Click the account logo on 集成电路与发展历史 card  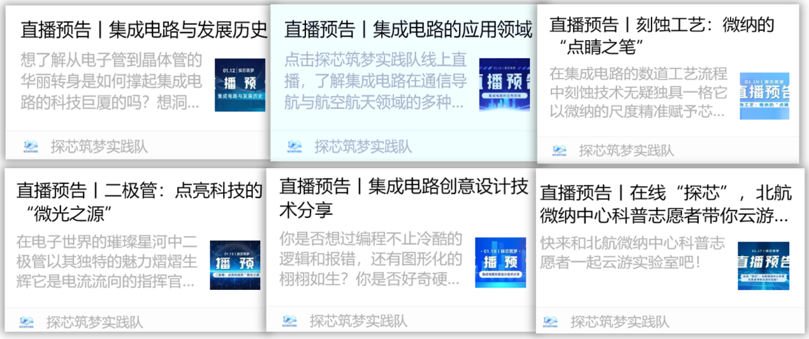(29, 146)
